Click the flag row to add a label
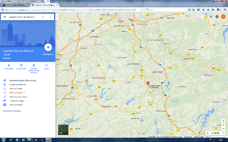This screenshot has width=228, height=142. click(17, 101)
